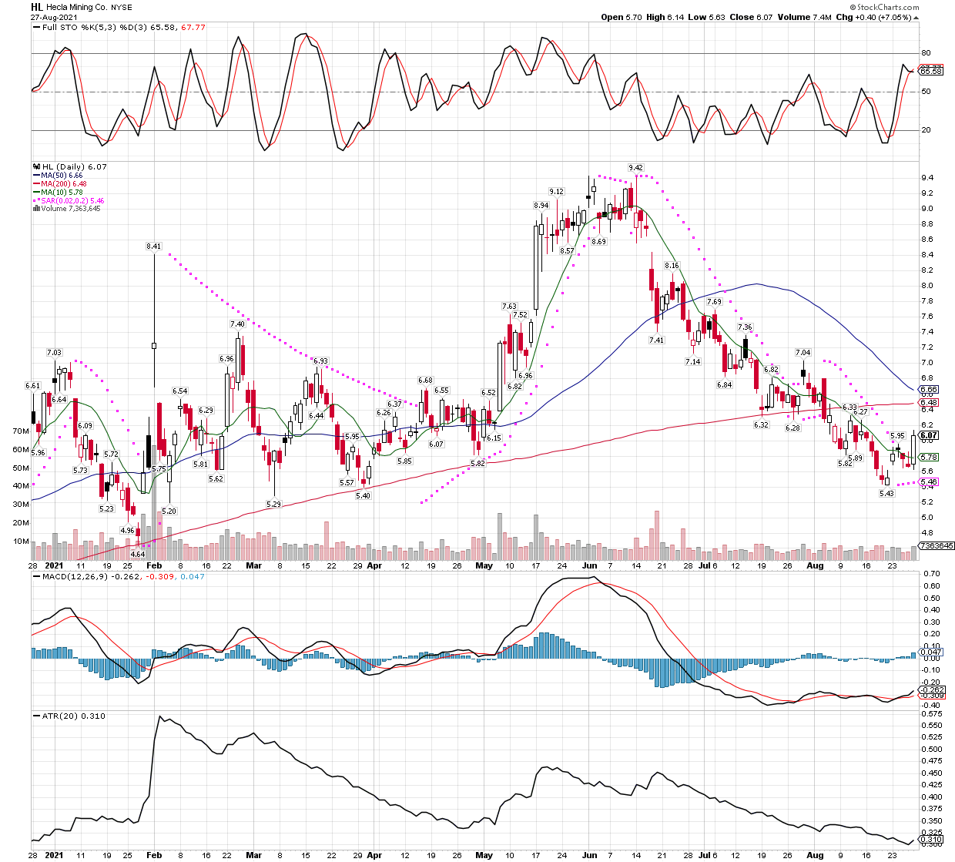The width and height of the screenshot is (955, 862).
Task: Click the bold HL ticker symbol in the header
Action: (x=37, y=7)
